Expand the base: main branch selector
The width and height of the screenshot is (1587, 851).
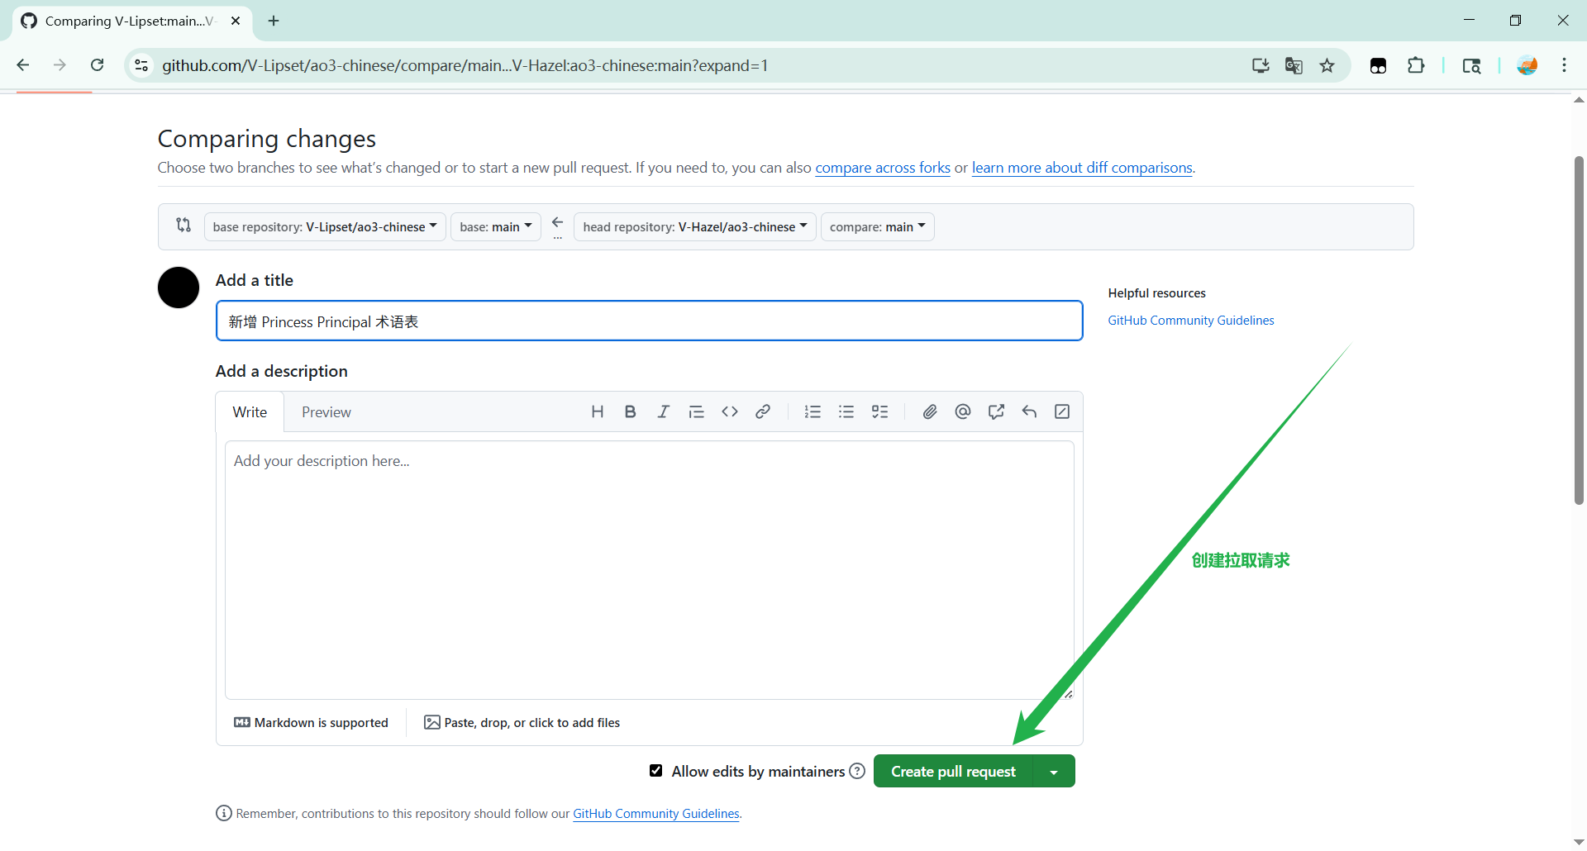click(495, 227)
